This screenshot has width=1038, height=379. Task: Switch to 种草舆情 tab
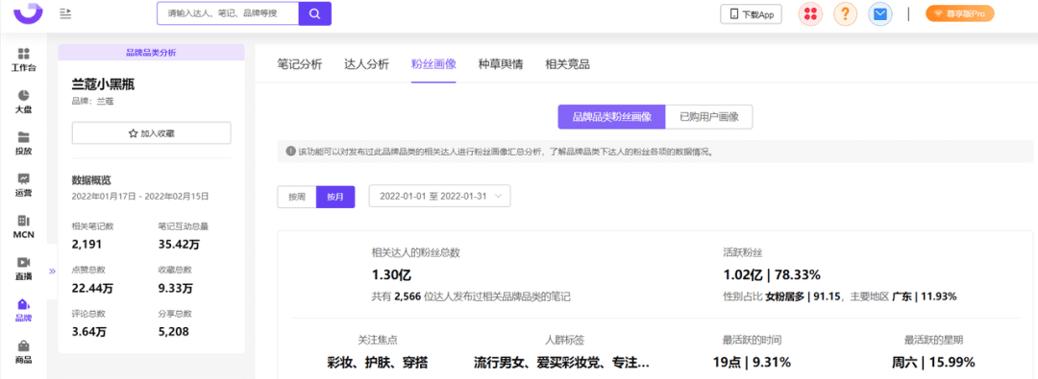pos(501,64)
